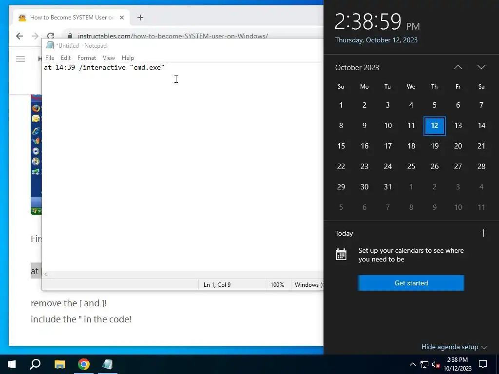Close the Chrome Instructables tab
Image resolution: width=499 pixels, height=374 pixels.
(x=121, y=18)
